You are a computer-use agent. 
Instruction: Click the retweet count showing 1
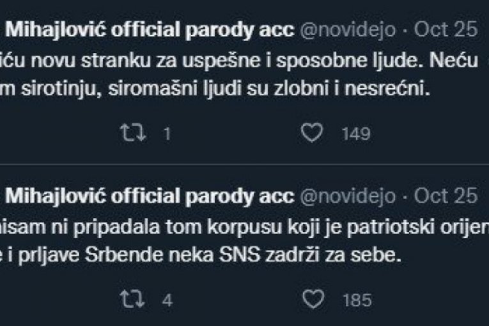166,134
